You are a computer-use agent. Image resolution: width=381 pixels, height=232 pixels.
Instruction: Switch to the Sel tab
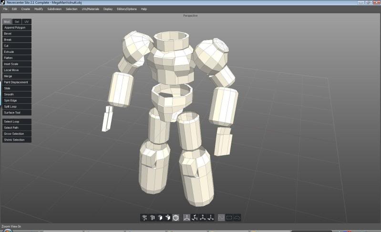tap(17, 21)
